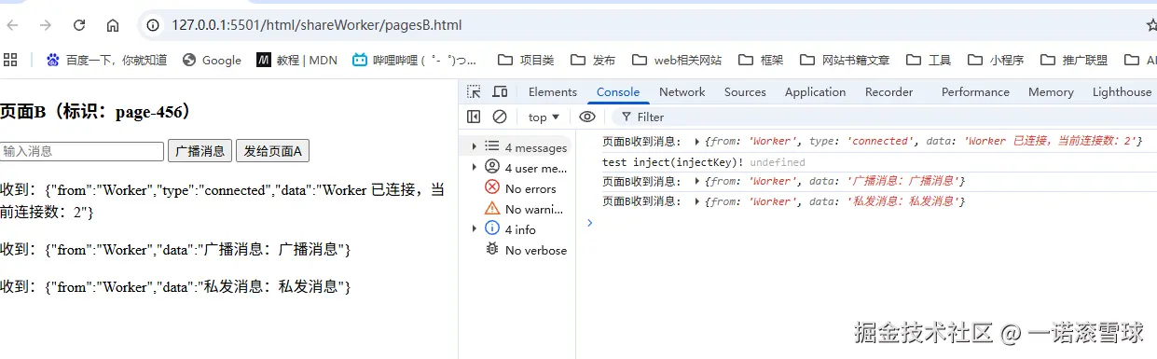Click the 广播消息 button
The image size is (1157, 359).
click(x=200, y=151)
